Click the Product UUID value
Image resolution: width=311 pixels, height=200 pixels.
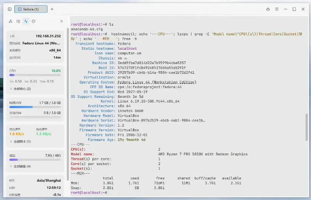tap(156, 73)
